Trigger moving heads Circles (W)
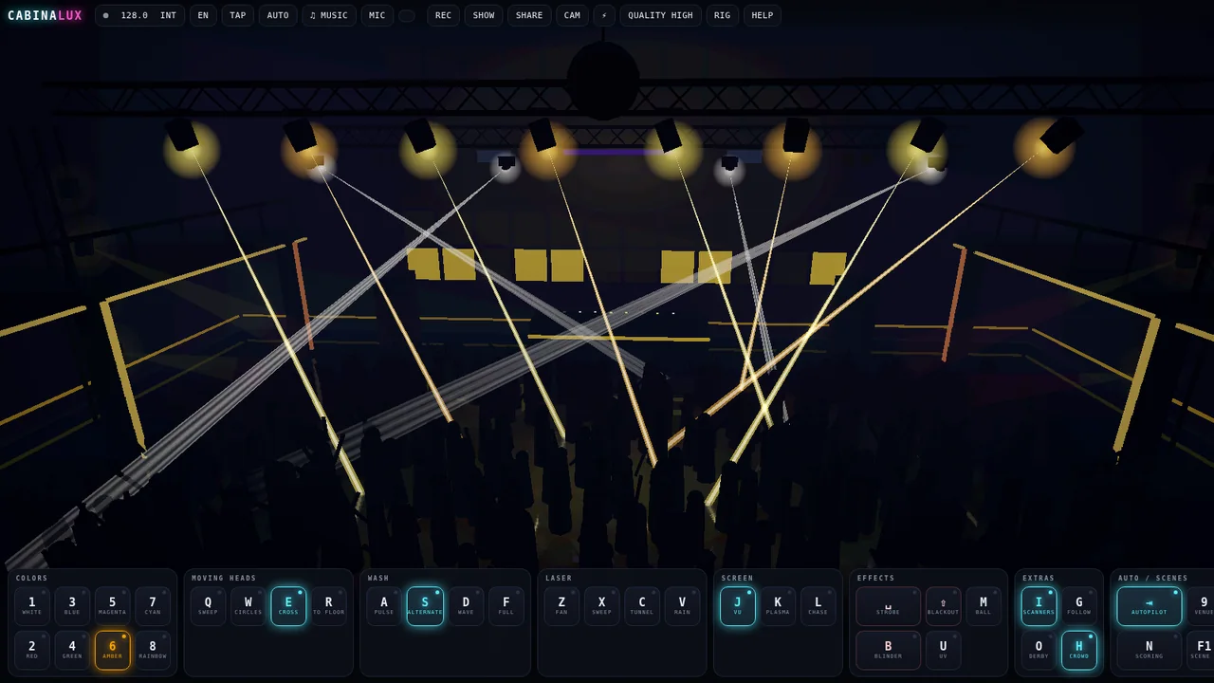 (248, 606)
